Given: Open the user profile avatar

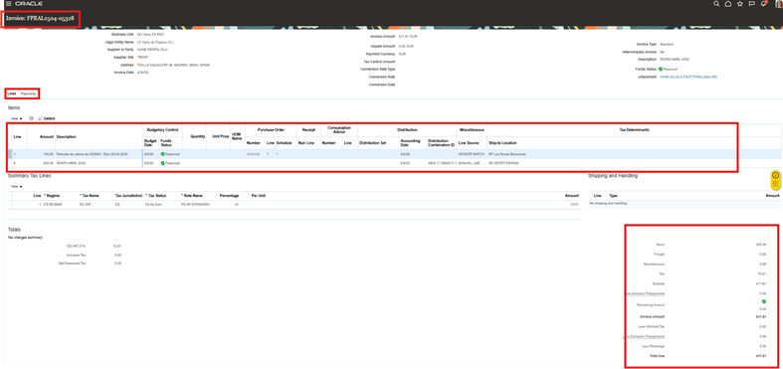Looking at the screenshot, I should 779,4.
